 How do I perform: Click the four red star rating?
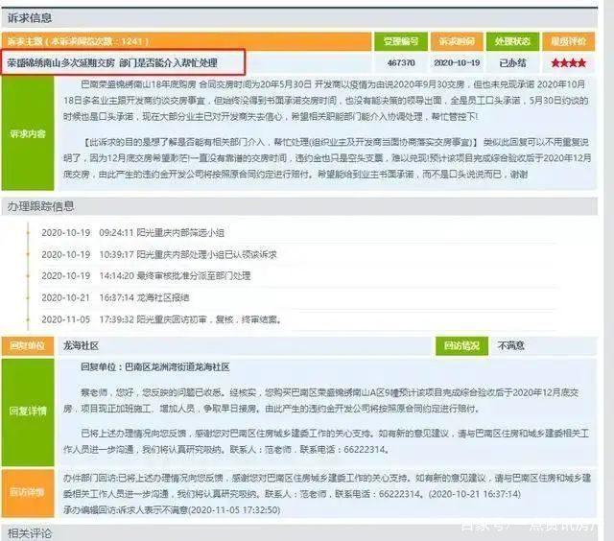click(569, 62)
